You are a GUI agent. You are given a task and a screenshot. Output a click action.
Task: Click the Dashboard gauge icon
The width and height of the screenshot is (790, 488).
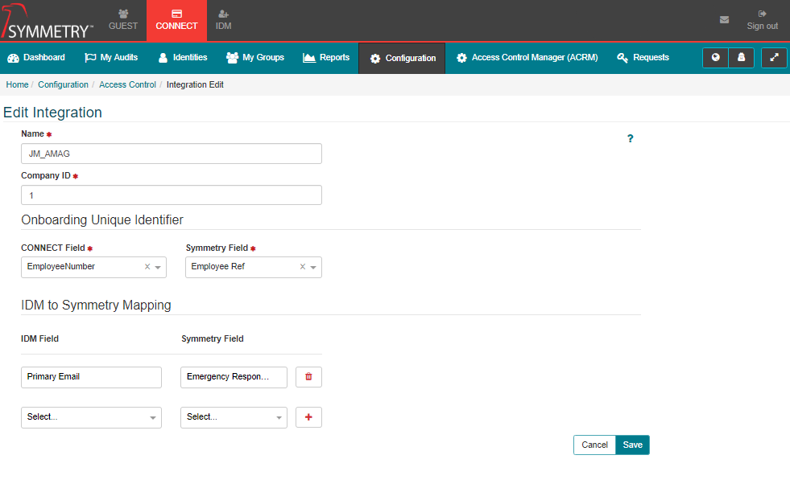click(x=13, y=58)
